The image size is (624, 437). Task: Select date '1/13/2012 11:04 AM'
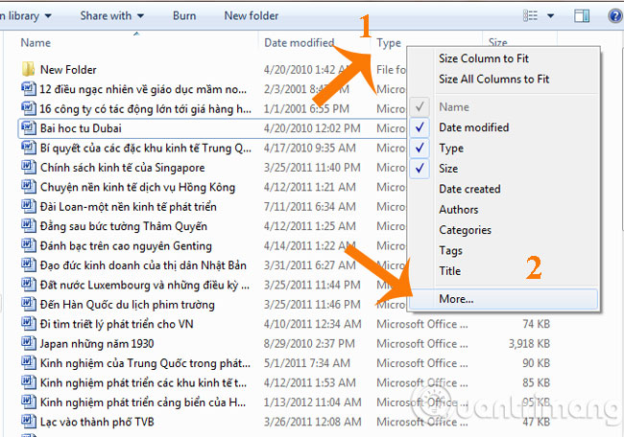pos(312,402)
